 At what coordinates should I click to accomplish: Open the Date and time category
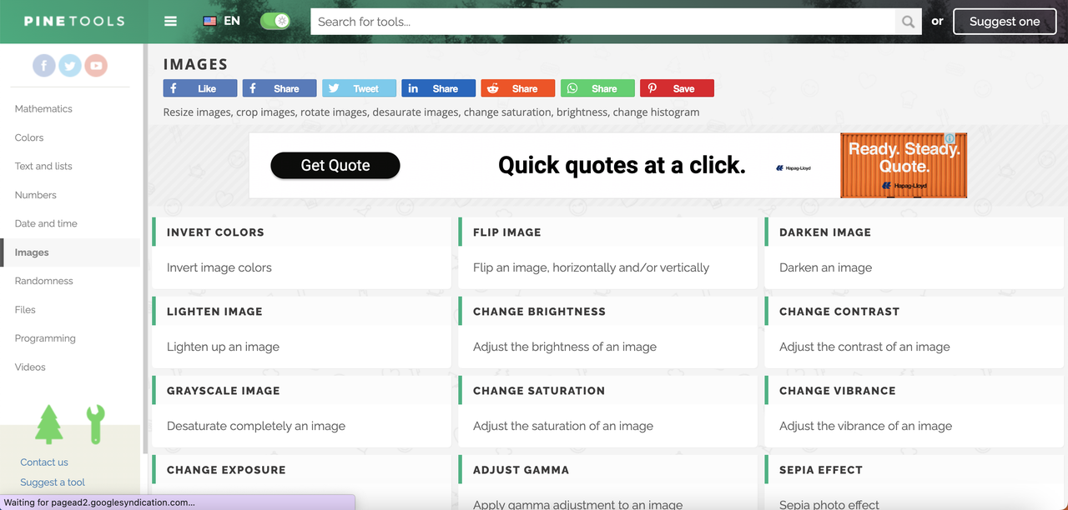point(46,223)
